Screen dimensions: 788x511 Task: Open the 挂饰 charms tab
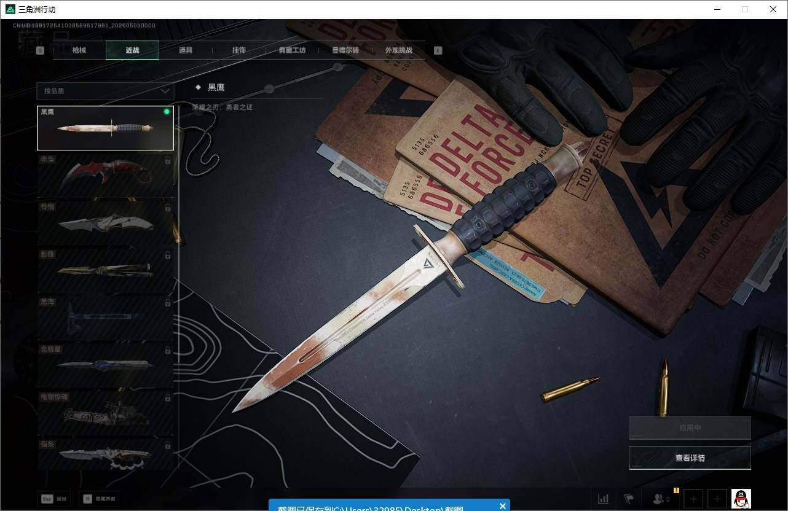click(239, 50)
